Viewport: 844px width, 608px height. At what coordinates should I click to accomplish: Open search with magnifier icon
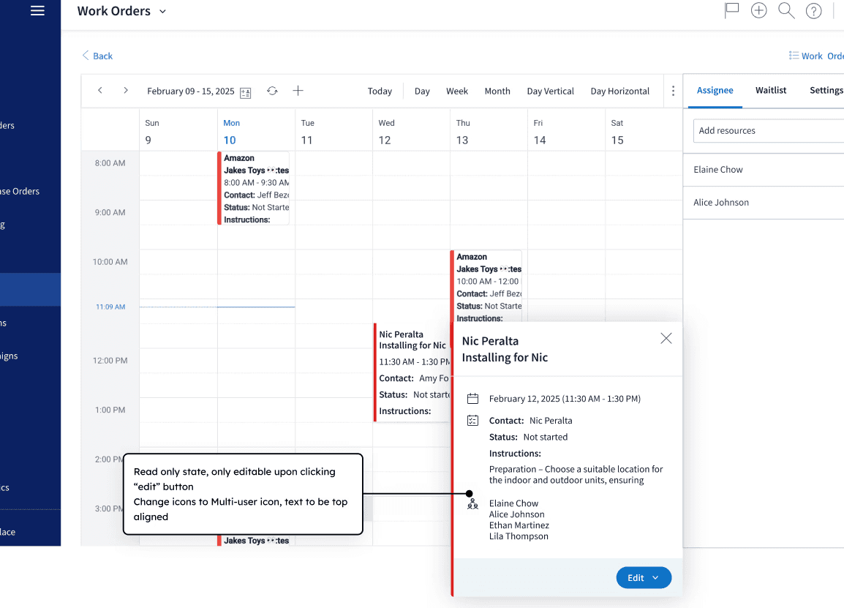[x=786, y=10]
